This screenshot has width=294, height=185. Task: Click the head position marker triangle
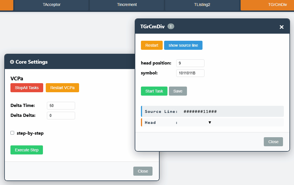coord(210,123)
